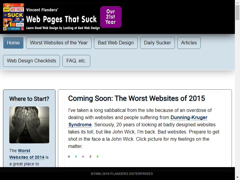Open the Articles section
Image resolution: width=240 pixels, height=180 pixels.
tap(189, 43)
